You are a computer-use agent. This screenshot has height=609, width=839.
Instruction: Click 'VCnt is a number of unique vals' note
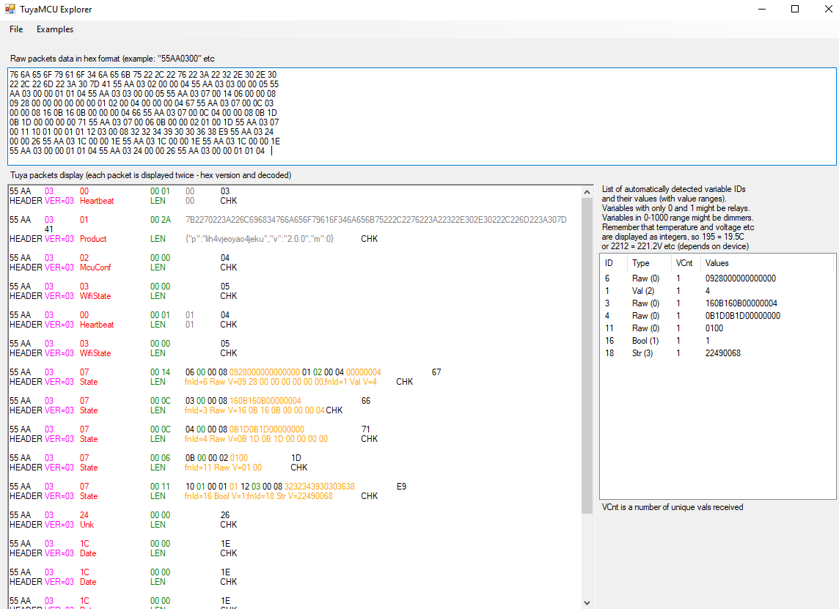click(x=673, y=507)
